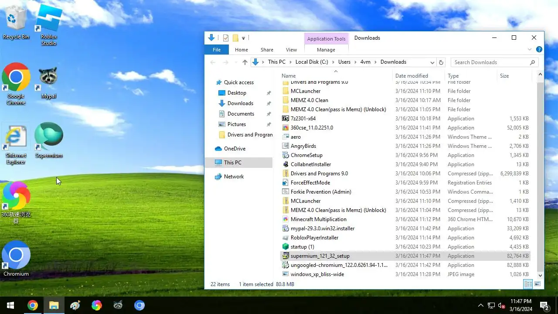Select the MEMZ 4.0 Clean folder
Viewport: 558px width, 314px height.
point(405,100)
